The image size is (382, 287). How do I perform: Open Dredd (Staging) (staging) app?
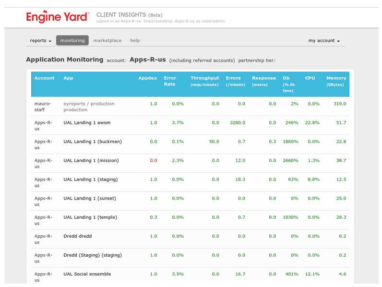(x=93, y=255)
